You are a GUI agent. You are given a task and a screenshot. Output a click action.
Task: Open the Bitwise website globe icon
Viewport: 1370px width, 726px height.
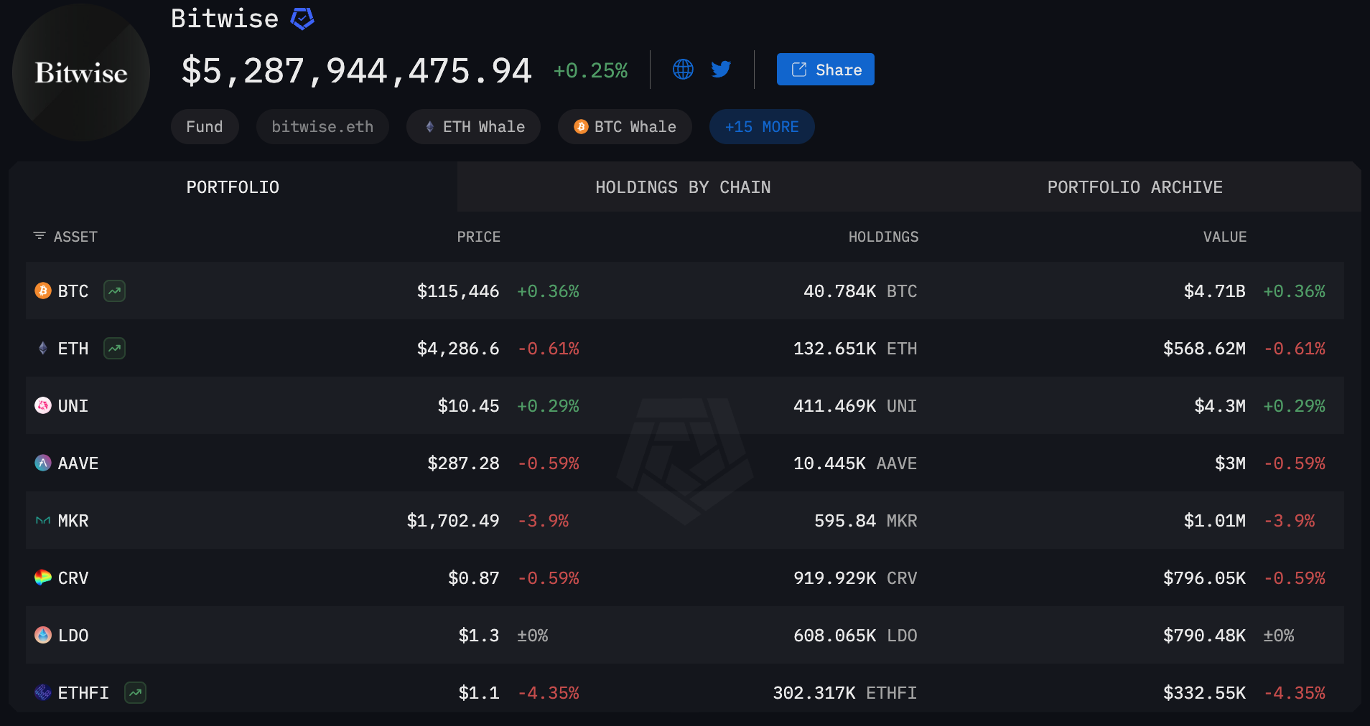[x=683, y=69]
